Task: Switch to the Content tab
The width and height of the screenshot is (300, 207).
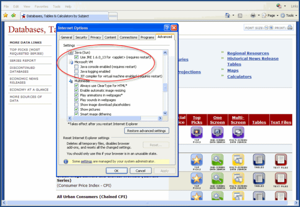Action: (x=110, y=37)
